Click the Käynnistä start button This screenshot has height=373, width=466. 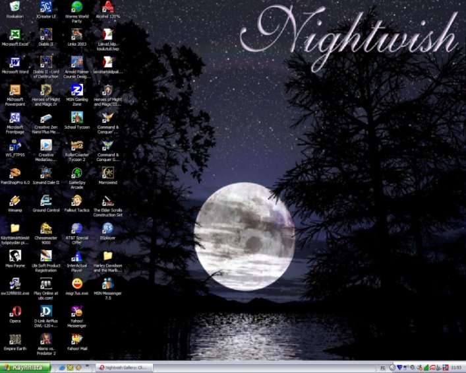(x=25, y=368)
